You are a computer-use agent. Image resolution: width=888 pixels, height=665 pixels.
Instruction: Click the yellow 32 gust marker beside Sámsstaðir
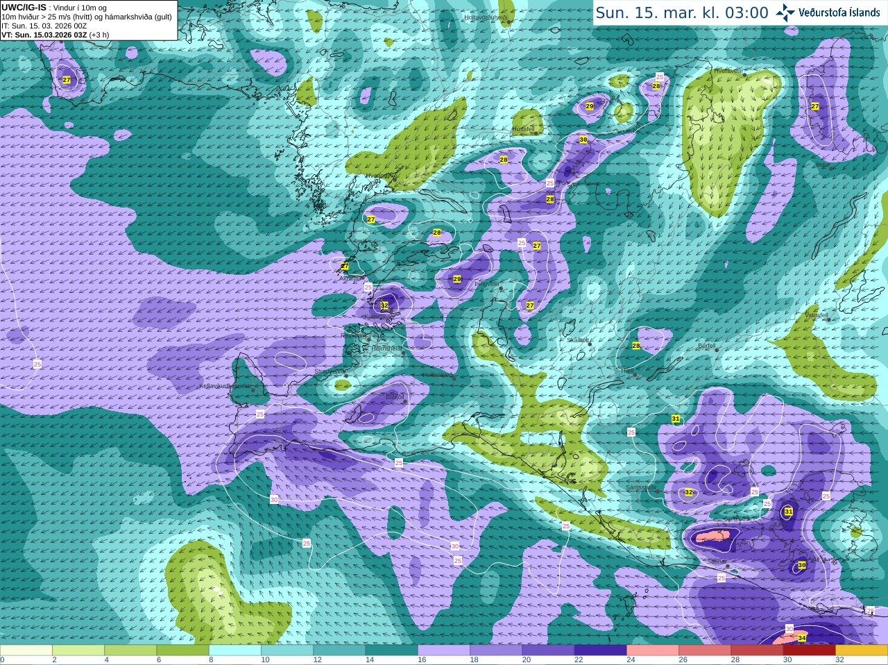pos(688,492)
